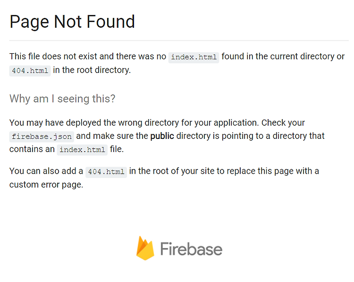Click the gray Firebase wordmark text
Screen dimensions: 354x282
[x=191, y=249]
